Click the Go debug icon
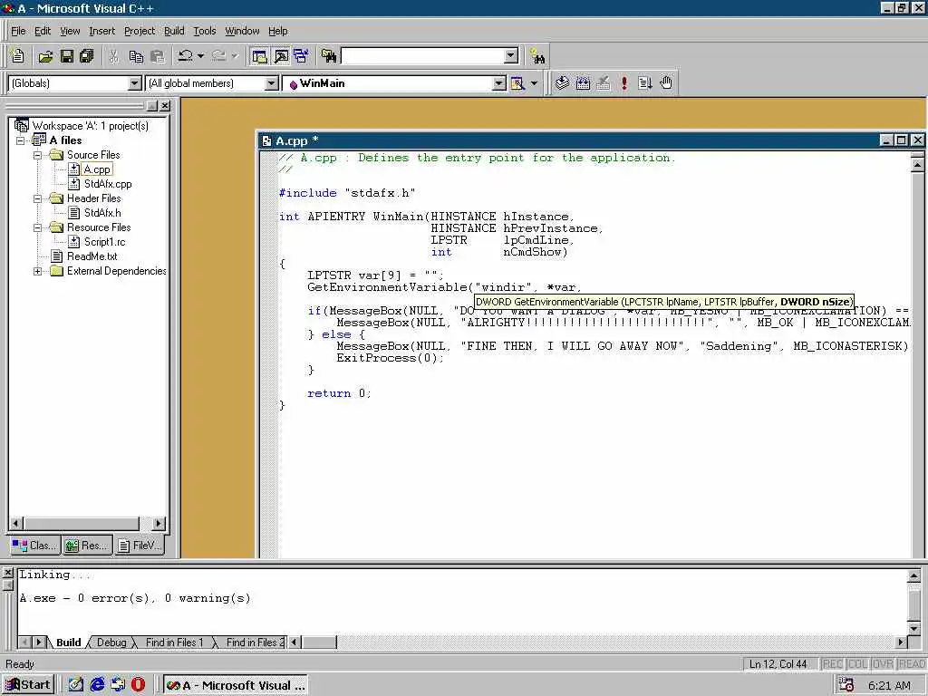 (644, 83)
